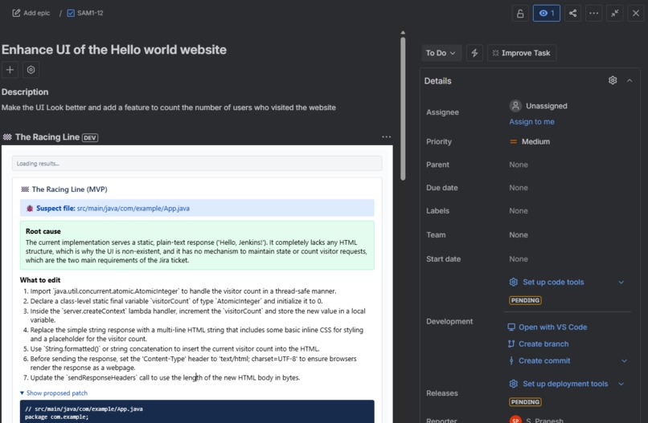
Task: Click the bug icon beside Suspect file
Action: [x=30, y=209]
